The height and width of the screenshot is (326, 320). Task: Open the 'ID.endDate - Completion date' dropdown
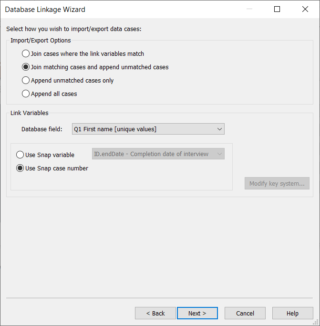click(158, 154)
